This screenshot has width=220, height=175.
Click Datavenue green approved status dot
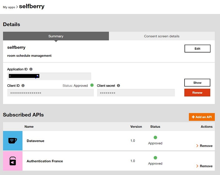click(x=155, y=137)
